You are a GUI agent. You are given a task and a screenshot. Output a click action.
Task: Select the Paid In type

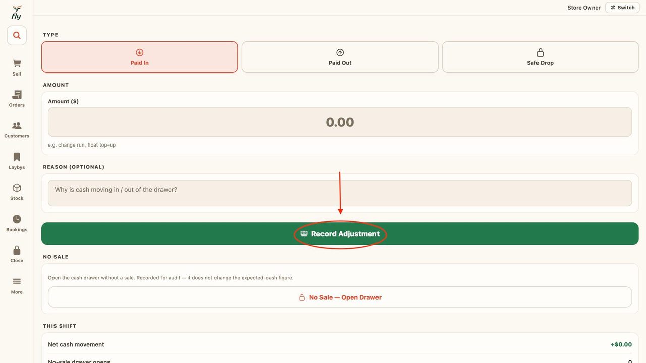[x=139, y=57]
